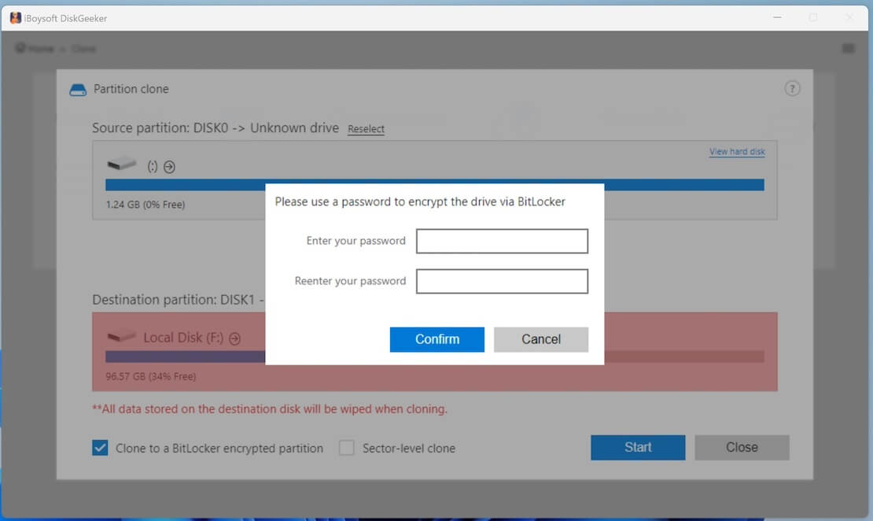The width and height of the screenshot is (873, 521).
Task: Click the arrow icon beside source partition (:)
Action: click(x=168, y=167)
